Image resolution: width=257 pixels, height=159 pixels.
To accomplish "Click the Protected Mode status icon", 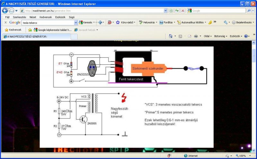I will [227, 156].
